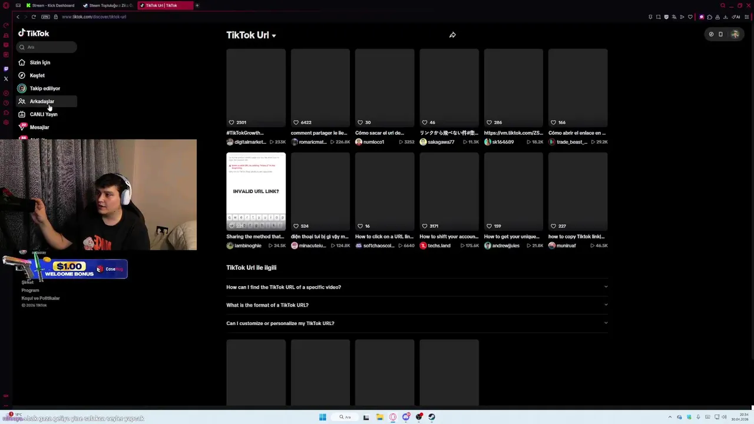Image resolution: width=754 pixels, height=424 pixels.
Task: Open the TikTok logo home link
Action: (x=34, y=34)
